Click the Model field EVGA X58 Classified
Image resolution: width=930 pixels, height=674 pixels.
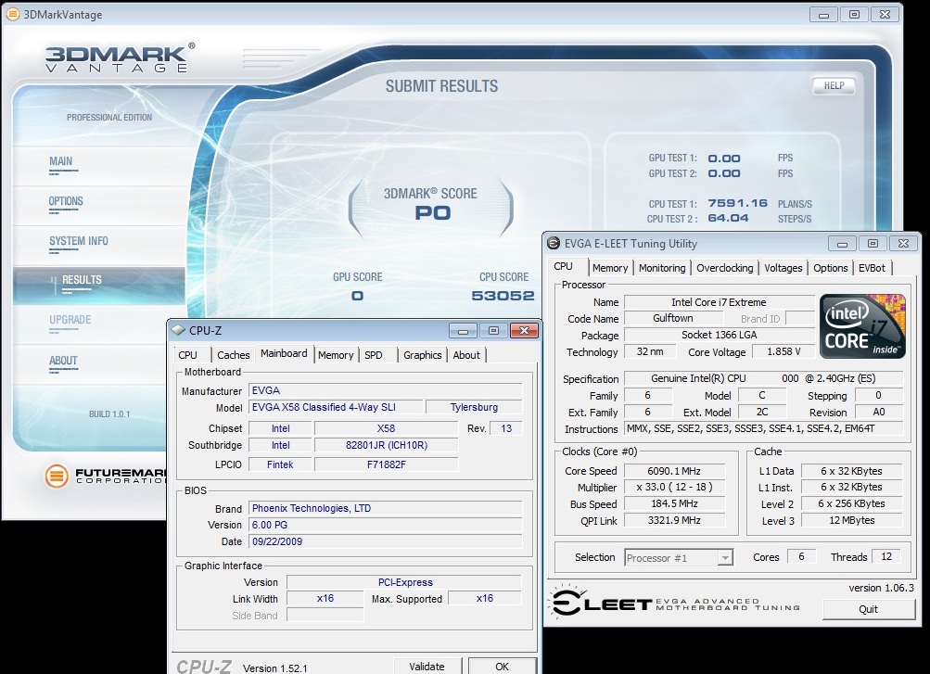(x=336, y=407)
